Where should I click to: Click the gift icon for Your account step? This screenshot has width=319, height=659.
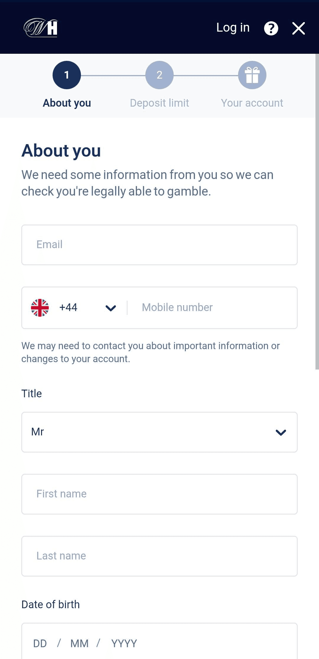252,75
